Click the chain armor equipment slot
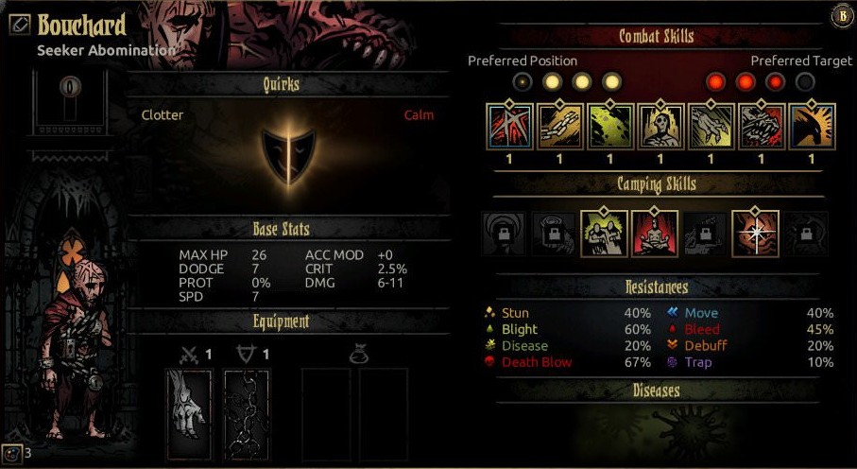Viewport: 857px width, 469px height. coord(247,415)
